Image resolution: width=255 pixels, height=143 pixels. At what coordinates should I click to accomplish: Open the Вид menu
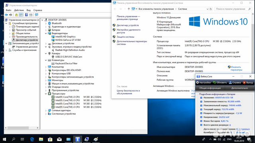[29, 10]
